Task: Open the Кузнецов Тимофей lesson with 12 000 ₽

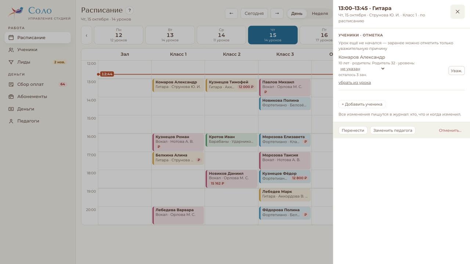Action: click(232, 85)
